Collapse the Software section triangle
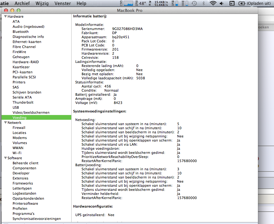 click(x=6, y=158)
